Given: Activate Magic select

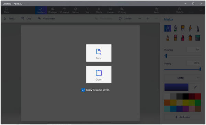Looking at the screenshot, I should [46, 19].
